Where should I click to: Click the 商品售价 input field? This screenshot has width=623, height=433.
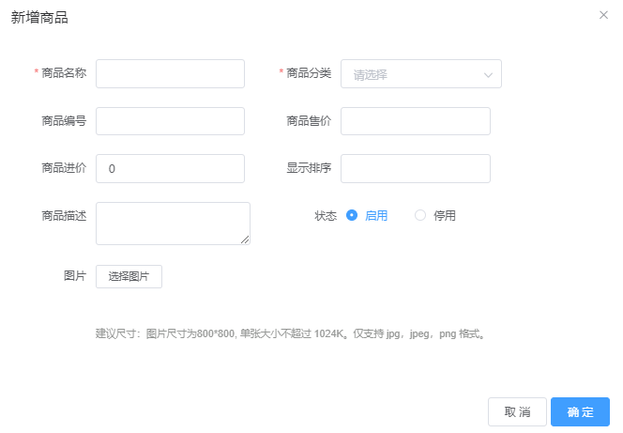(415, 121)
